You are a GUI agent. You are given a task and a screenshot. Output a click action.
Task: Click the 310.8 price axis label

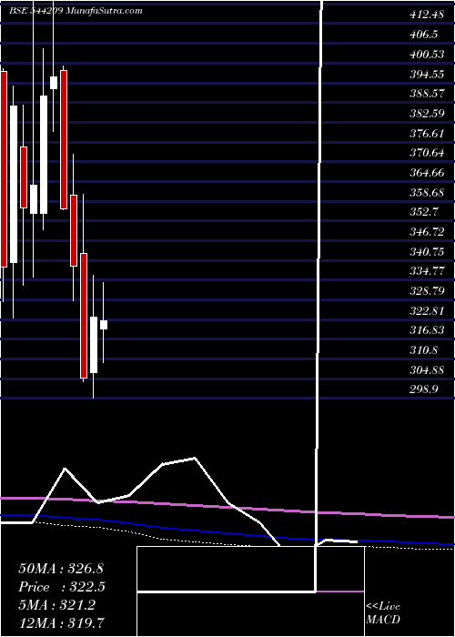[423, 350]
